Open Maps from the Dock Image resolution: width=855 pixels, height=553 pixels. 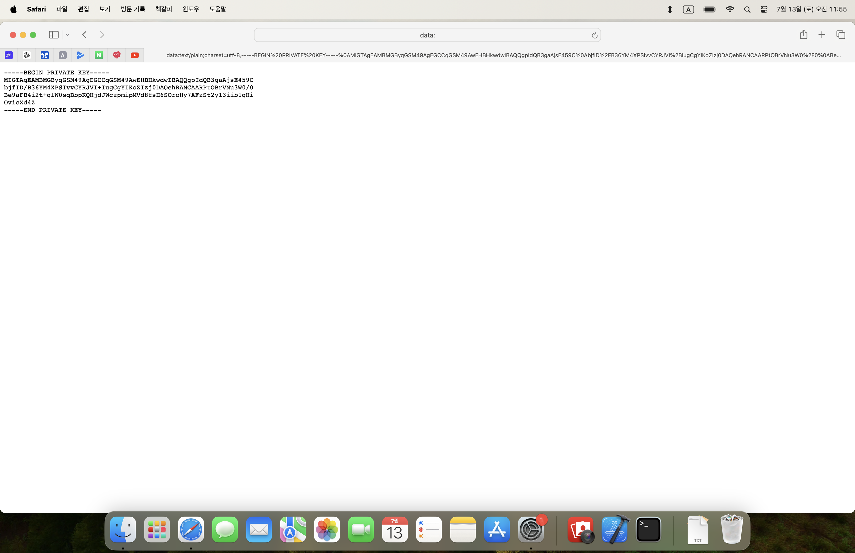pyautogui.click(x=293, y=529)
